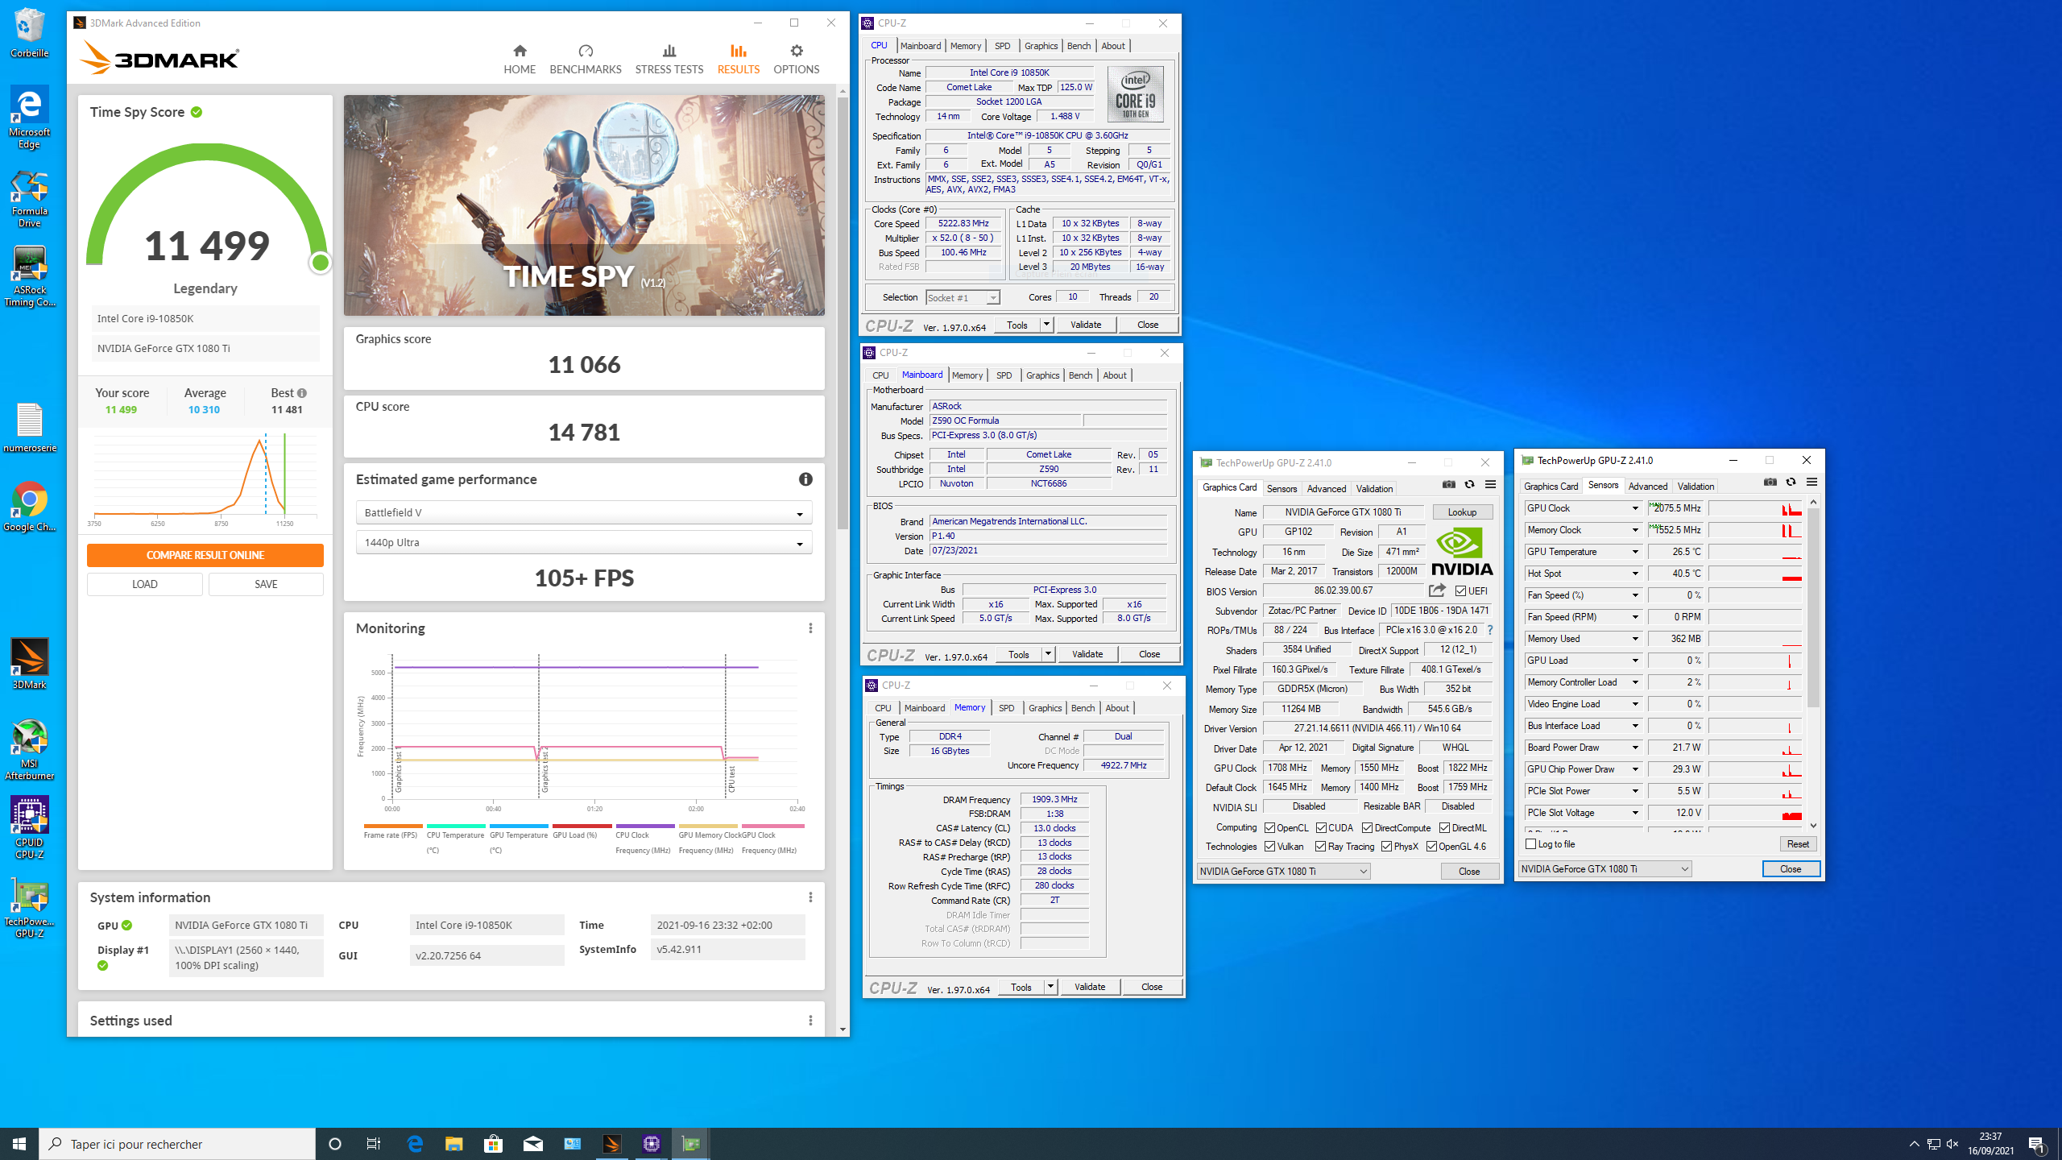Toggle DirectCompute checkbox in GPU-Z
The width and height of the screenshot is (2062, 1160).
1367,828
